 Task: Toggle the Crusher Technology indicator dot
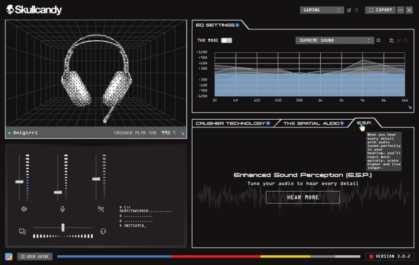(x=268, y=124)
